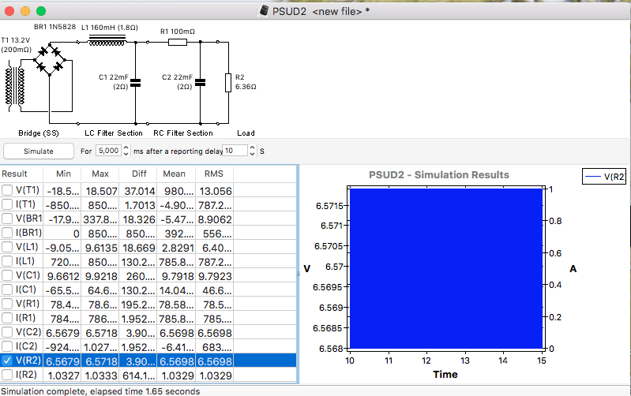Sort by the Mean column header
The image size is (631, 396).
176,174
